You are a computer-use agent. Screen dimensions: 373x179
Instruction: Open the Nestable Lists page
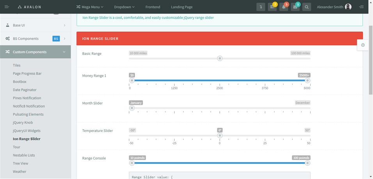coord(24,155)
